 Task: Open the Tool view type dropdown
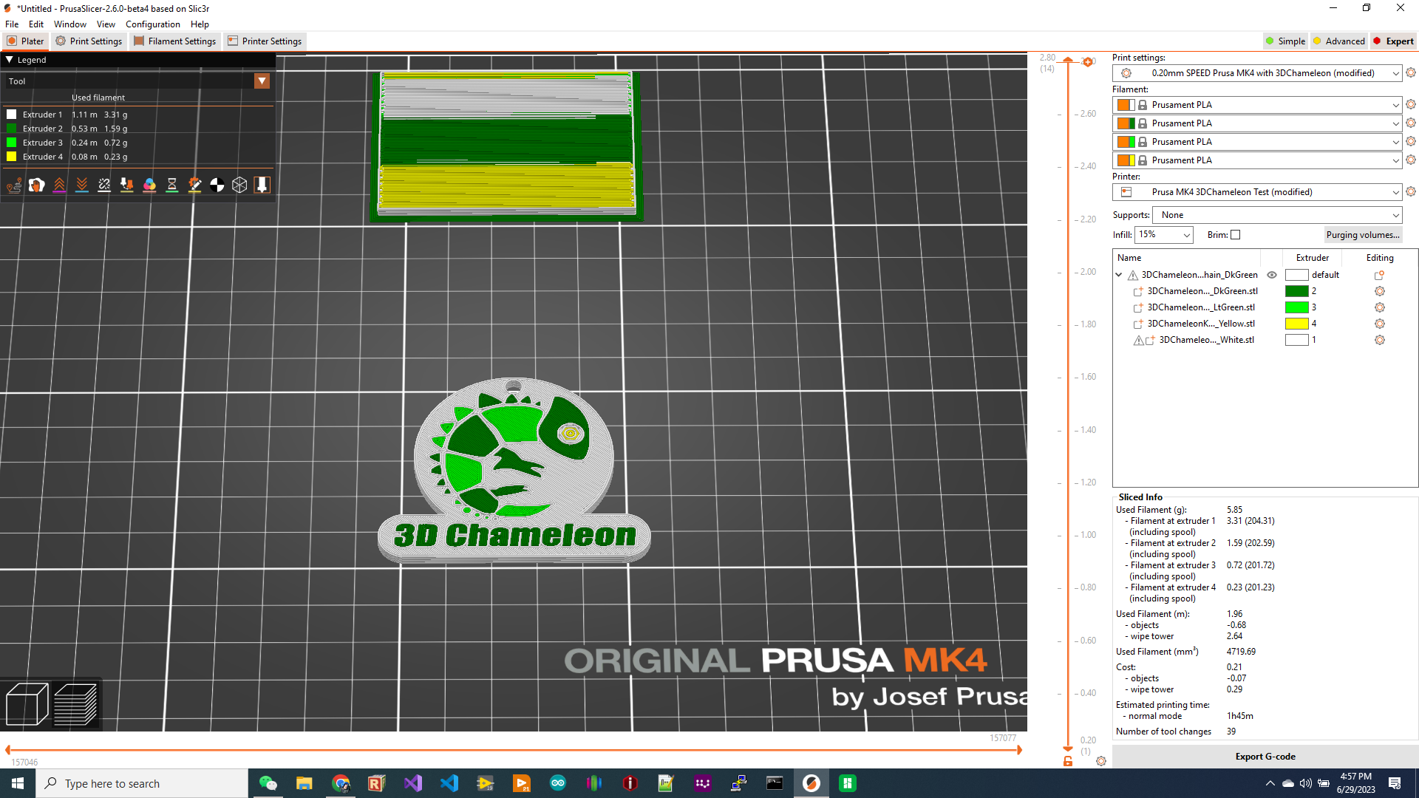pyautogui.click(x=262, y=81)
